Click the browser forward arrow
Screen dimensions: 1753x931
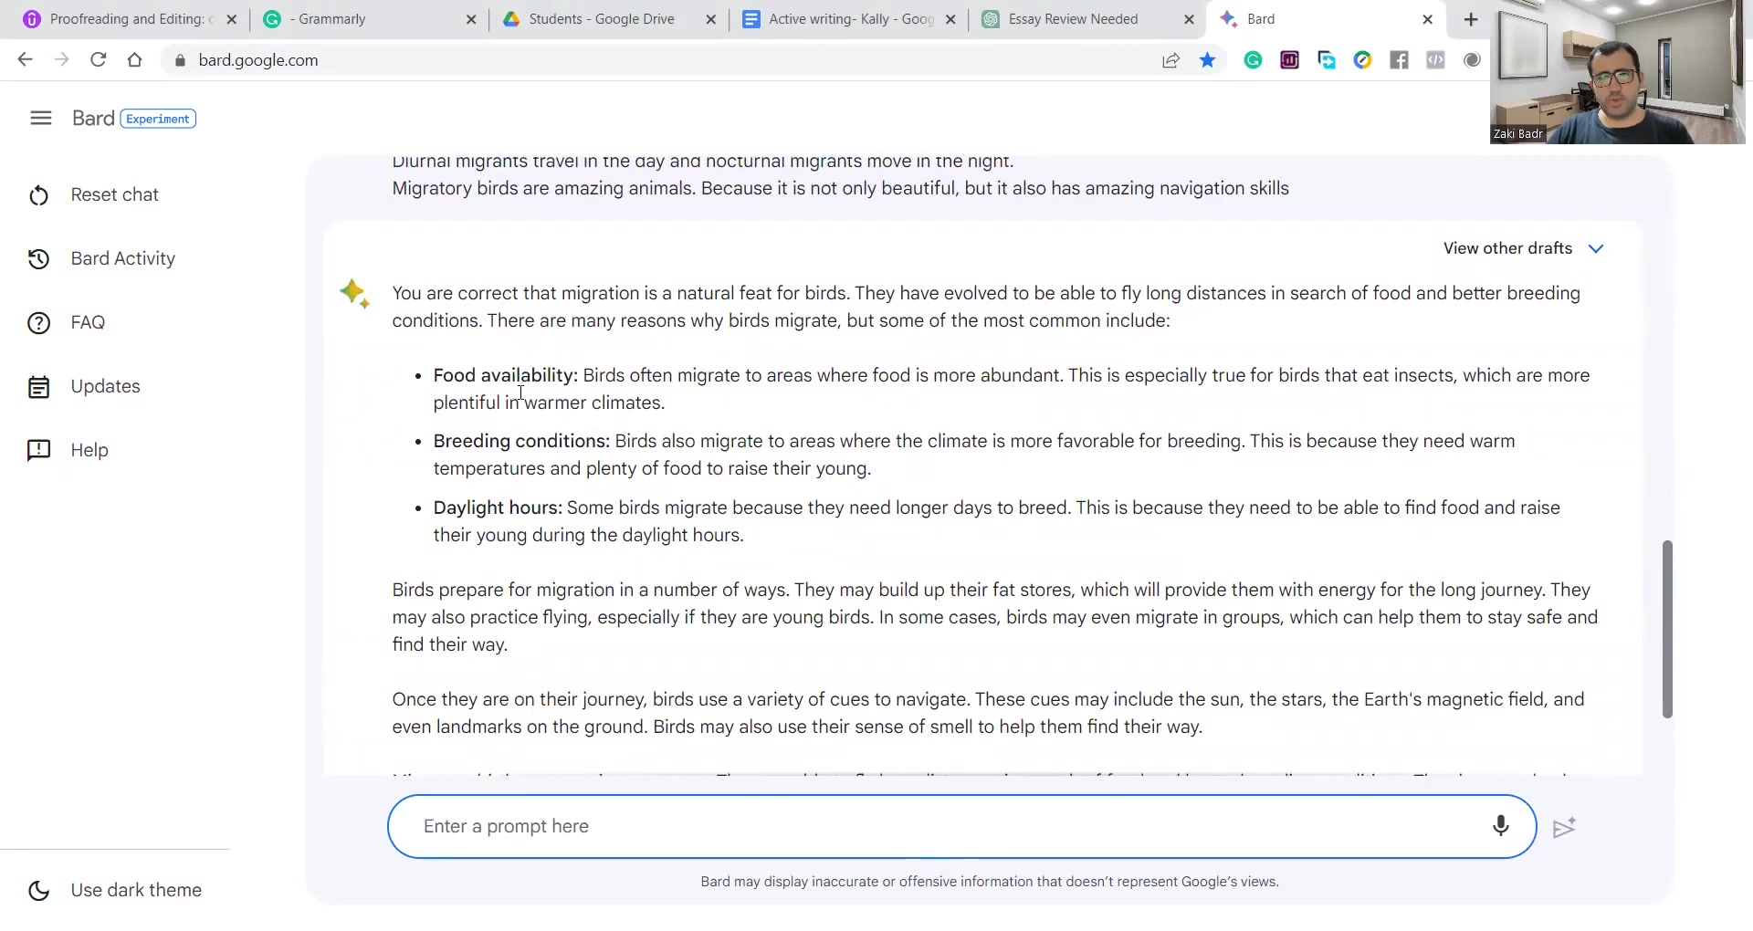[61, 60]
